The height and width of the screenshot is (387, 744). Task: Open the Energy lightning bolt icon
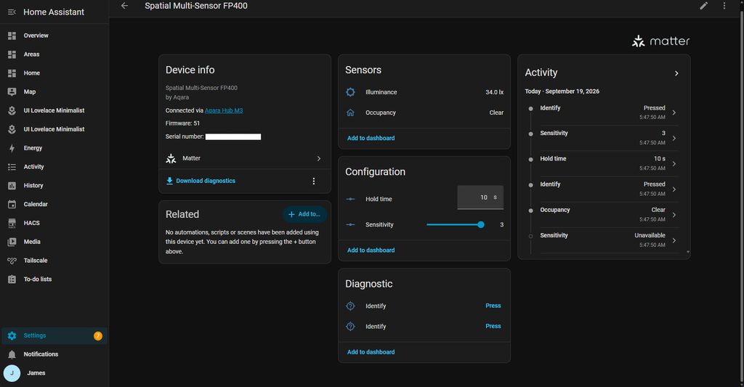12,148
